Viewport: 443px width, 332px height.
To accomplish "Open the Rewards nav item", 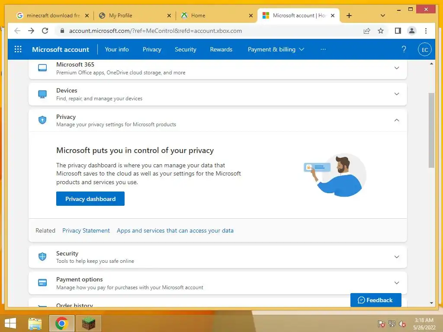I will click(221, 49).
